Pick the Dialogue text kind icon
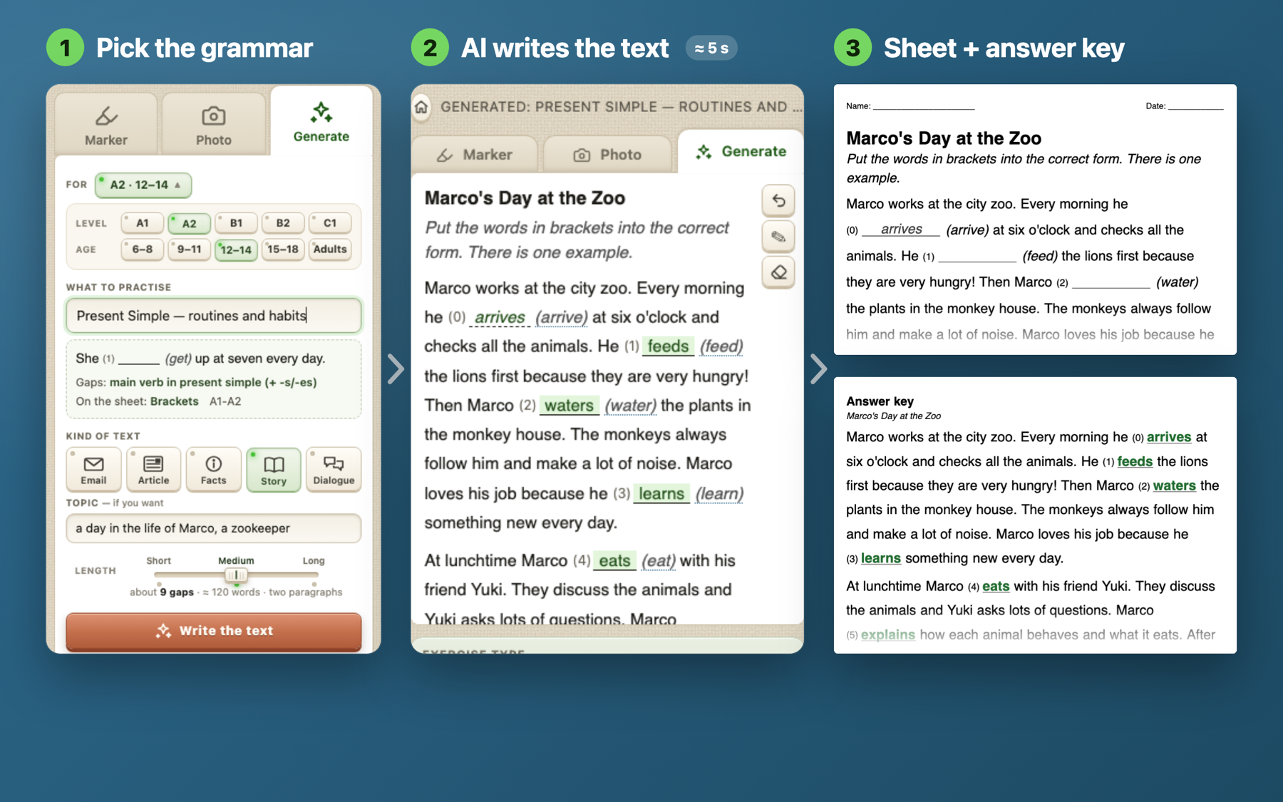This screenshot has height=802, width=1283. point(334,469)
